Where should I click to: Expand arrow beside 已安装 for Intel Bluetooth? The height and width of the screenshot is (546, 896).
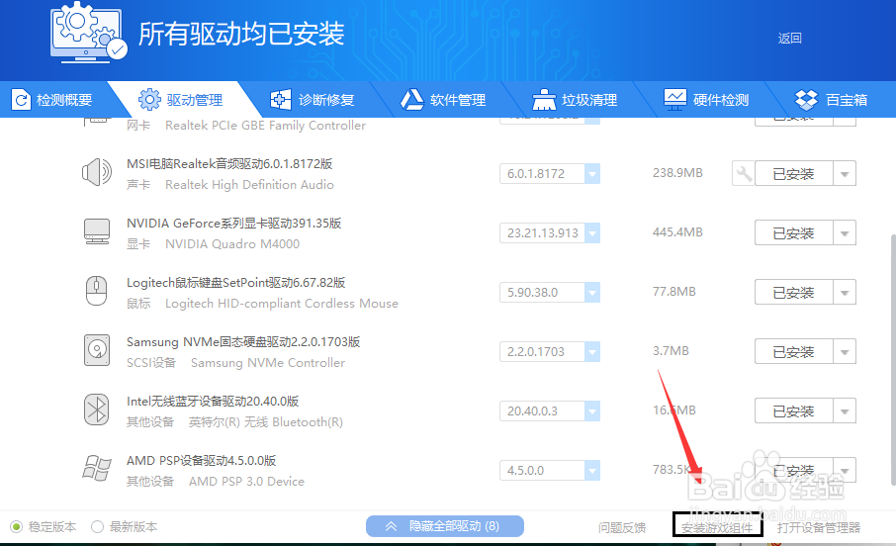coord(845,411)
